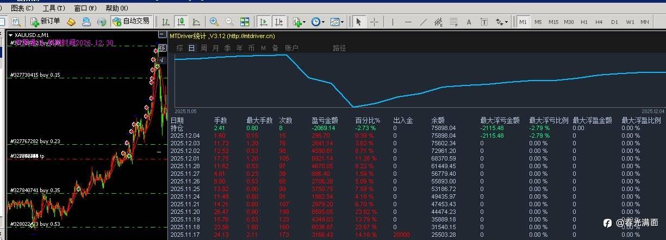This screenshot has width=666, height=240.
Task: Click the √ button on the chart
Action: click(162, 60)
